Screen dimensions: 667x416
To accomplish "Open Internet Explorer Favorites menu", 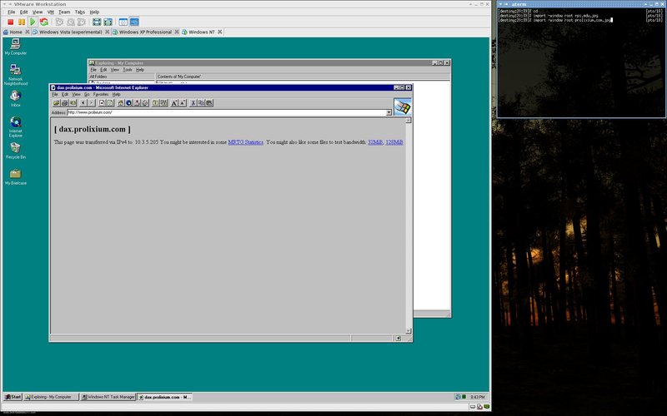I will tap(101, 94).
